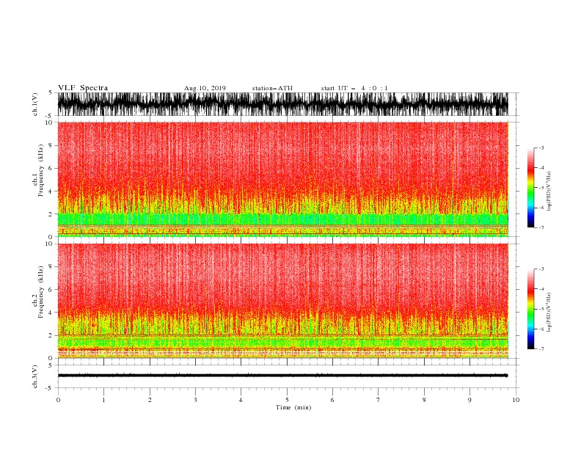The width and height of the screenshot is (581, 449).
Task: Click the "-3" label on ch.2 color bar
Action: click(541, 269)
